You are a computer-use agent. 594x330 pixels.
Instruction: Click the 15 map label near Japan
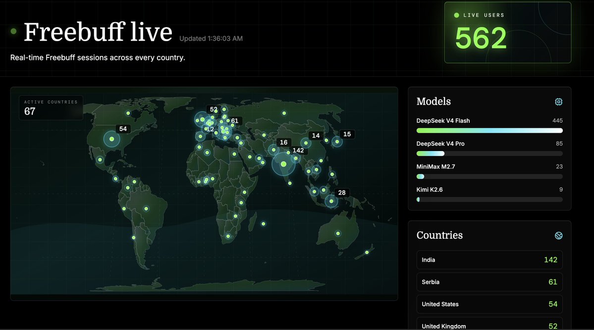(x=347, y=134)
